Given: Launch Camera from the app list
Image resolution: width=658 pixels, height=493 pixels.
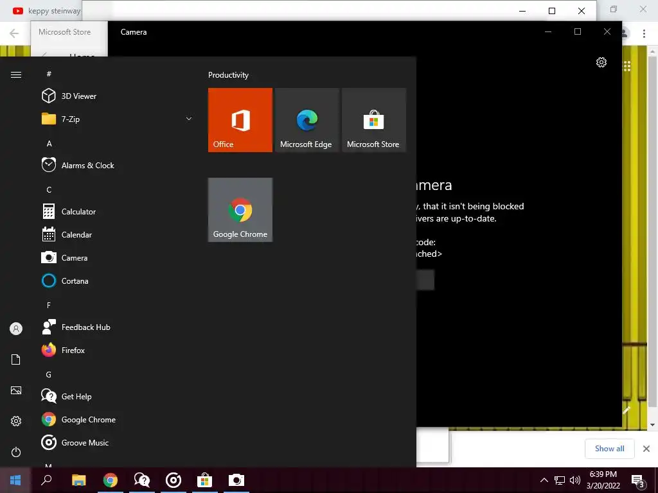Looking at the screenshot, I should 118,258.
